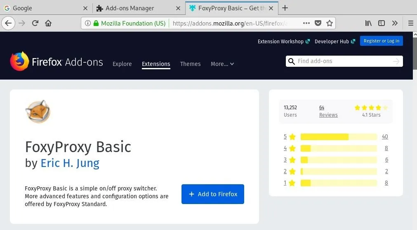Show more toolbar items chevron

click(x=395, y=23)
